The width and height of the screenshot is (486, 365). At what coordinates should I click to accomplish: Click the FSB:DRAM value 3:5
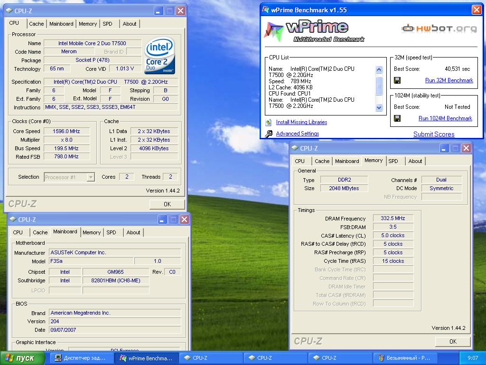coord(393,227)
